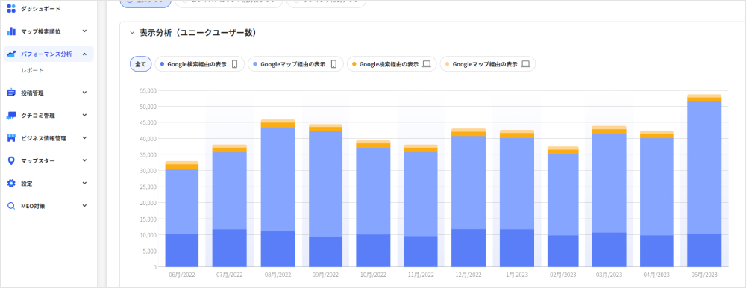
Task: Click the dark blue segment of 1月 2023 bar
Action: point(517,248)
